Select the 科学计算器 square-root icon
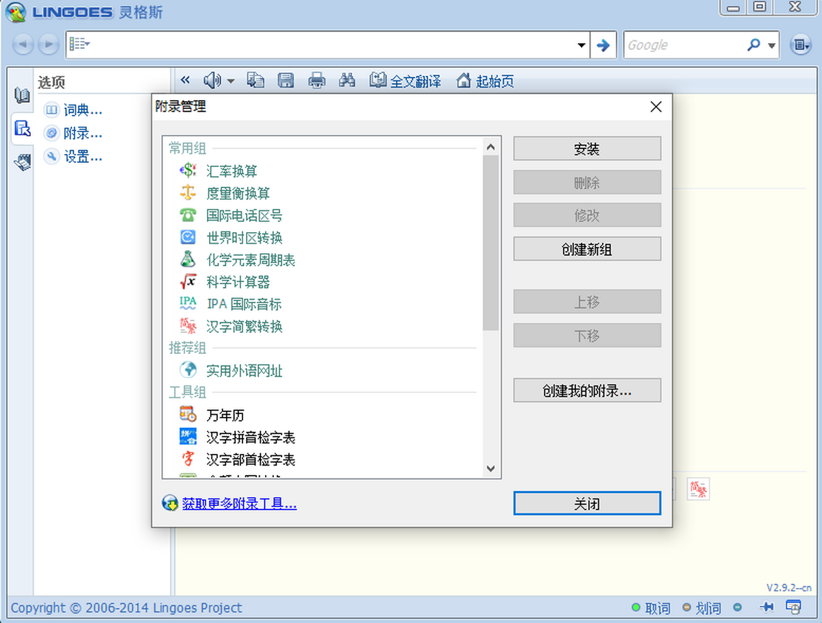 (x=188, y=281)
